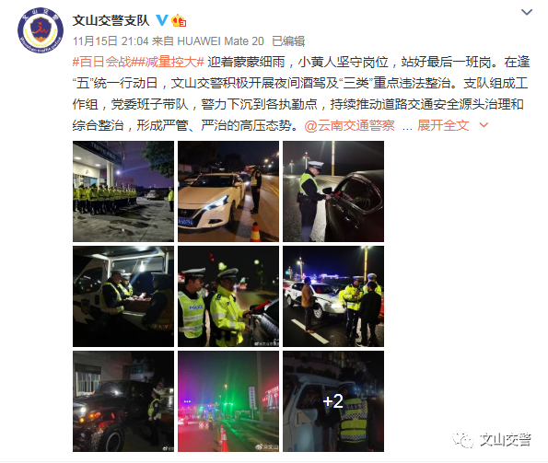Open the @云南交通警察 mention
Screen dimensions: 548x463
click(x=349, y=125)
